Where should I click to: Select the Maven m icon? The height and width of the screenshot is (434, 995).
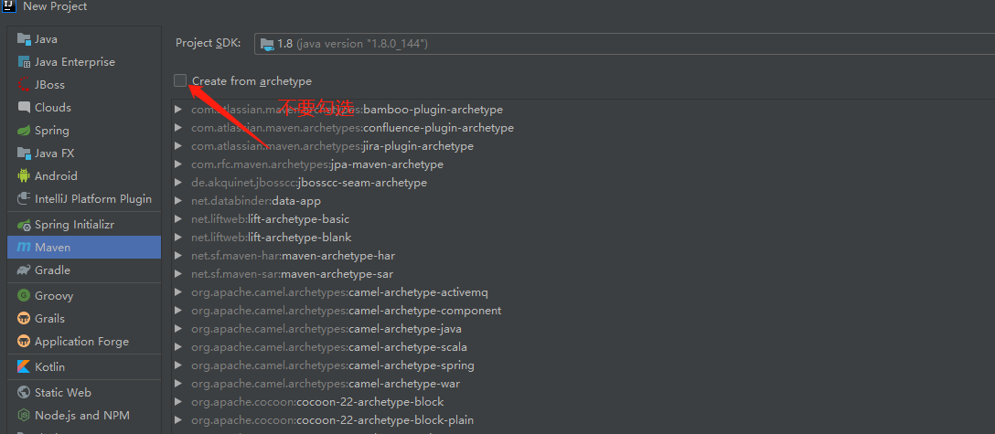point(24,247)
